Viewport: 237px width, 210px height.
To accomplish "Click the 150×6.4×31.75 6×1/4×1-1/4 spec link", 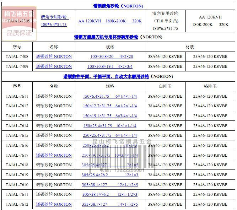I will click(110, 96).
